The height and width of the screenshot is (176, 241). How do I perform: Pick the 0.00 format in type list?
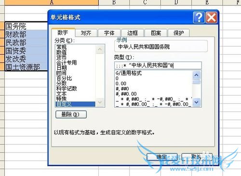pyautogui.click(x=153, y=84)
